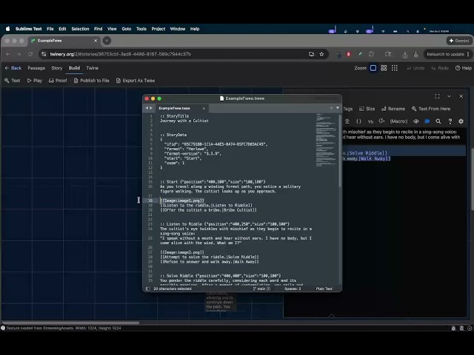Open the Goto menu
474x355 pixels.
click(x=127, y=29)
